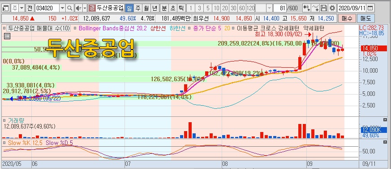
Task: Open chart settings gear icon
Action: pyautogui.click(x=332, y=8)
